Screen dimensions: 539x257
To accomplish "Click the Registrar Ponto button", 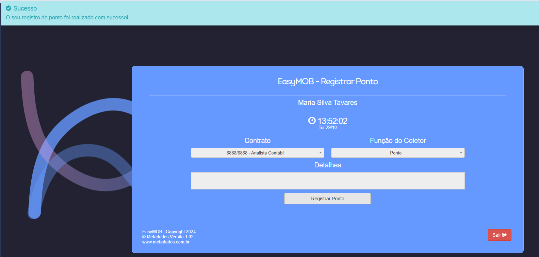I will [x=327, y=199].
